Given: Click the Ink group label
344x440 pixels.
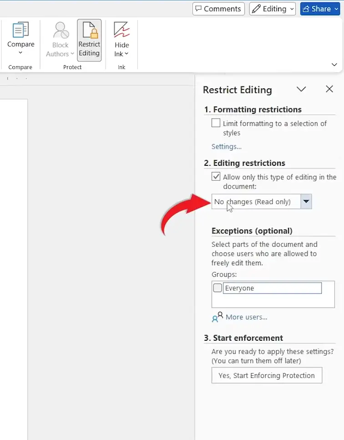Looking at the screenshot, I should [121, 67].
